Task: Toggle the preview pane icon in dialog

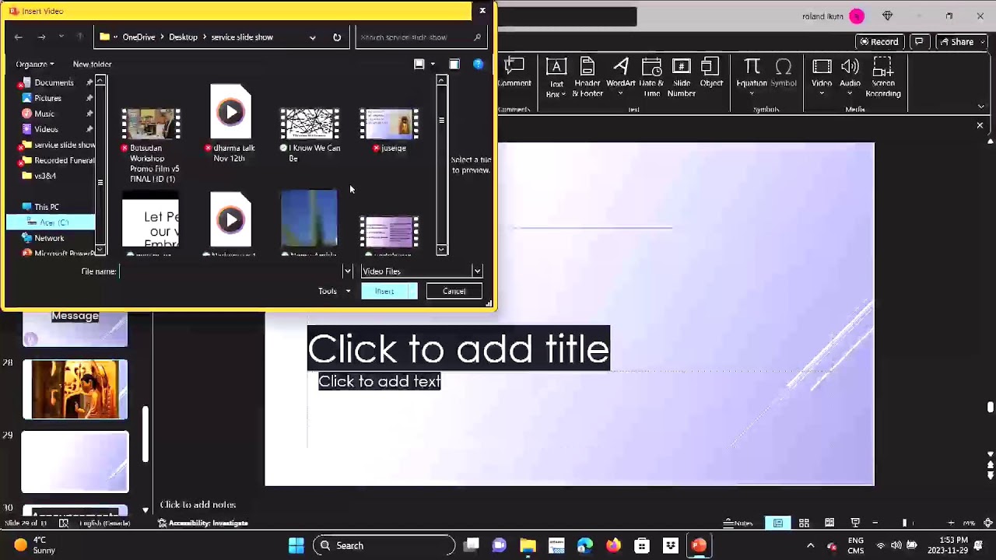Action: pyautogui.click(x=454, y=64)
